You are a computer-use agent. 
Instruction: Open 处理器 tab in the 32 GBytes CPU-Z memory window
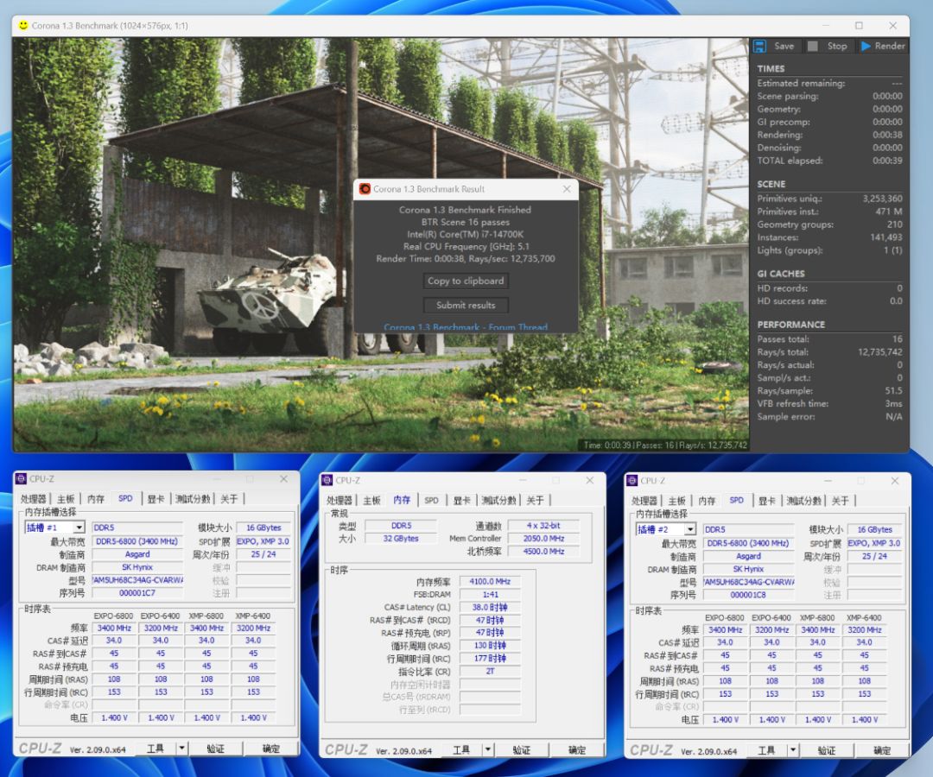(x=340, y=501)
